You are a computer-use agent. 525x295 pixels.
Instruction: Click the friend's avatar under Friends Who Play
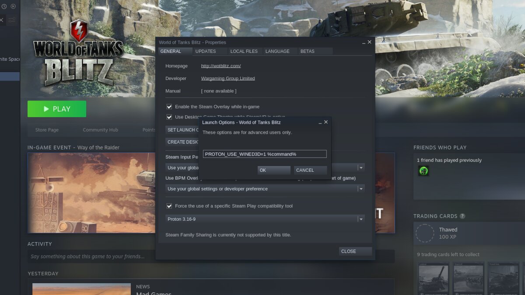pyautogui.click(x=423, y=170)
